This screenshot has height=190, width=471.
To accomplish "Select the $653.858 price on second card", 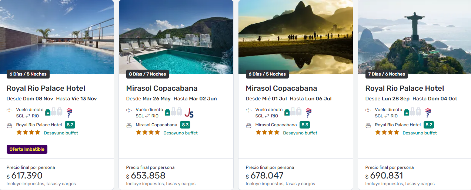I will click(148, 176).
